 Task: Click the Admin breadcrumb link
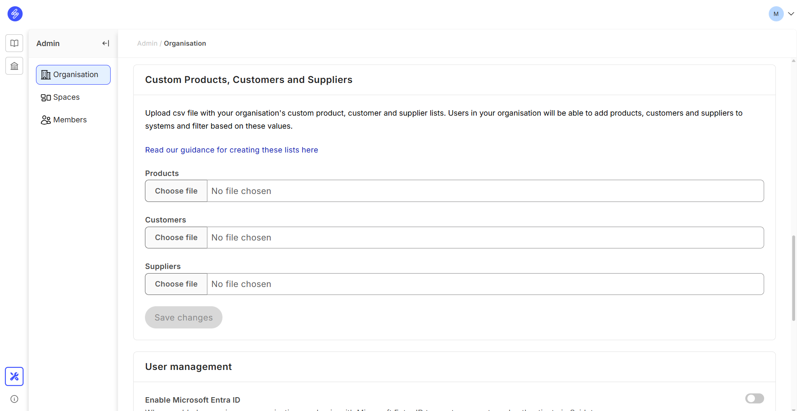(147, 44)
